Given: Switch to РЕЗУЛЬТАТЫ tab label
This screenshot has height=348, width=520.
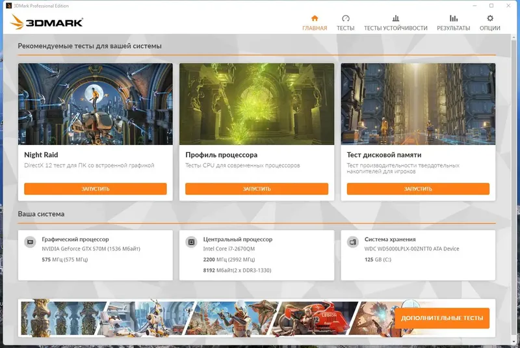Looking at the screenshot, I should 453,28.
